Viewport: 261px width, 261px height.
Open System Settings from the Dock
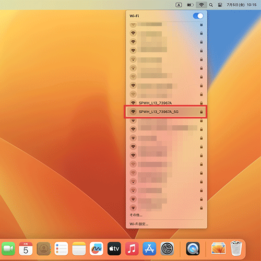pyautogui.click(x=167, y=248)
